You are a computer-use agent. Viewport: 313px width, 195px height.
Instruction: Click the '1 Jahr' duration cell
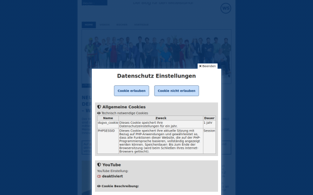[209, 124]
